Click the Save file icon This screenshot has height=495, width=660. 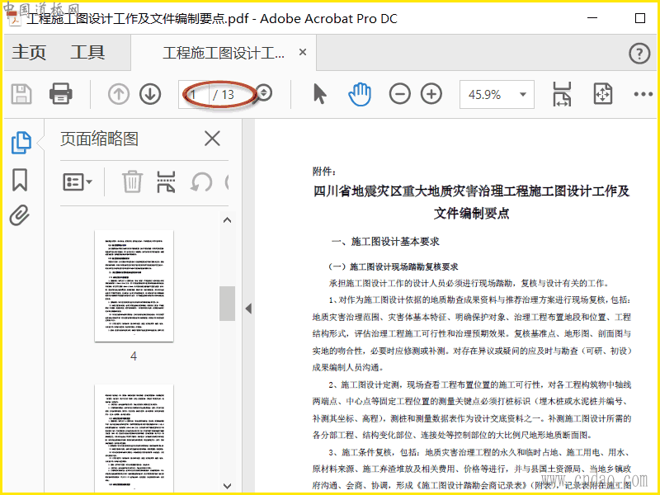point(21,94)
